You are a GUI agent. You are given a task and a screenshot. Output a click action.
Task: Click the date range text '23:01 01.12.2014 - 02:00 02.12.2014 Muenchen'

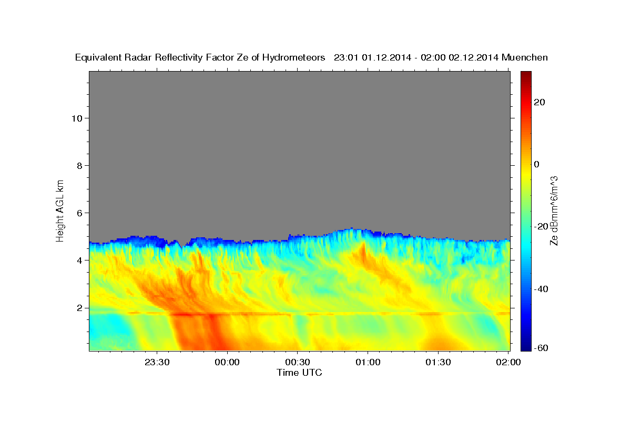pyautogui.click(x=441, y=58)
